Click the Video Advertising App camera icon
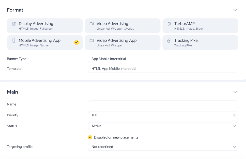This screenshot has height=159, width=246. (x=91, y=41)
